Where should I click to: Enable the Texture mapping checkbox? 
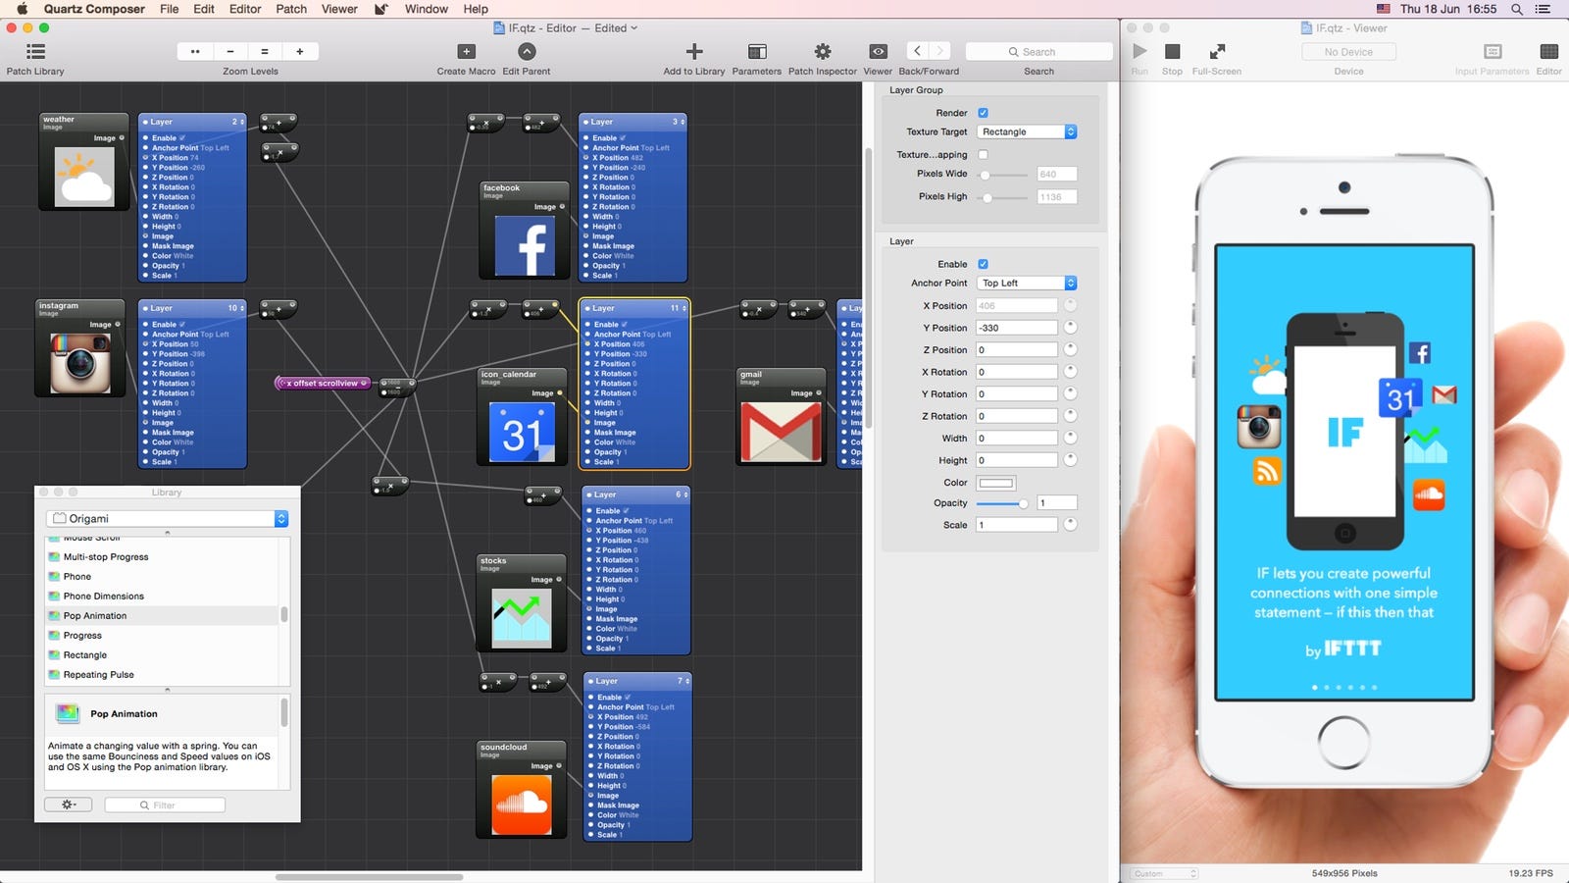983,155
